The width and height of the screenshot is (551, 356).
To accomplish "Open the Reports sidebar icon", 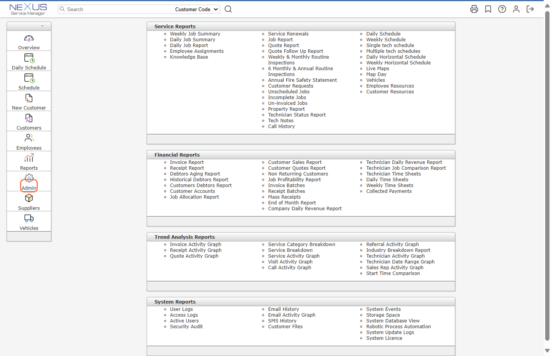I will 29,158.
